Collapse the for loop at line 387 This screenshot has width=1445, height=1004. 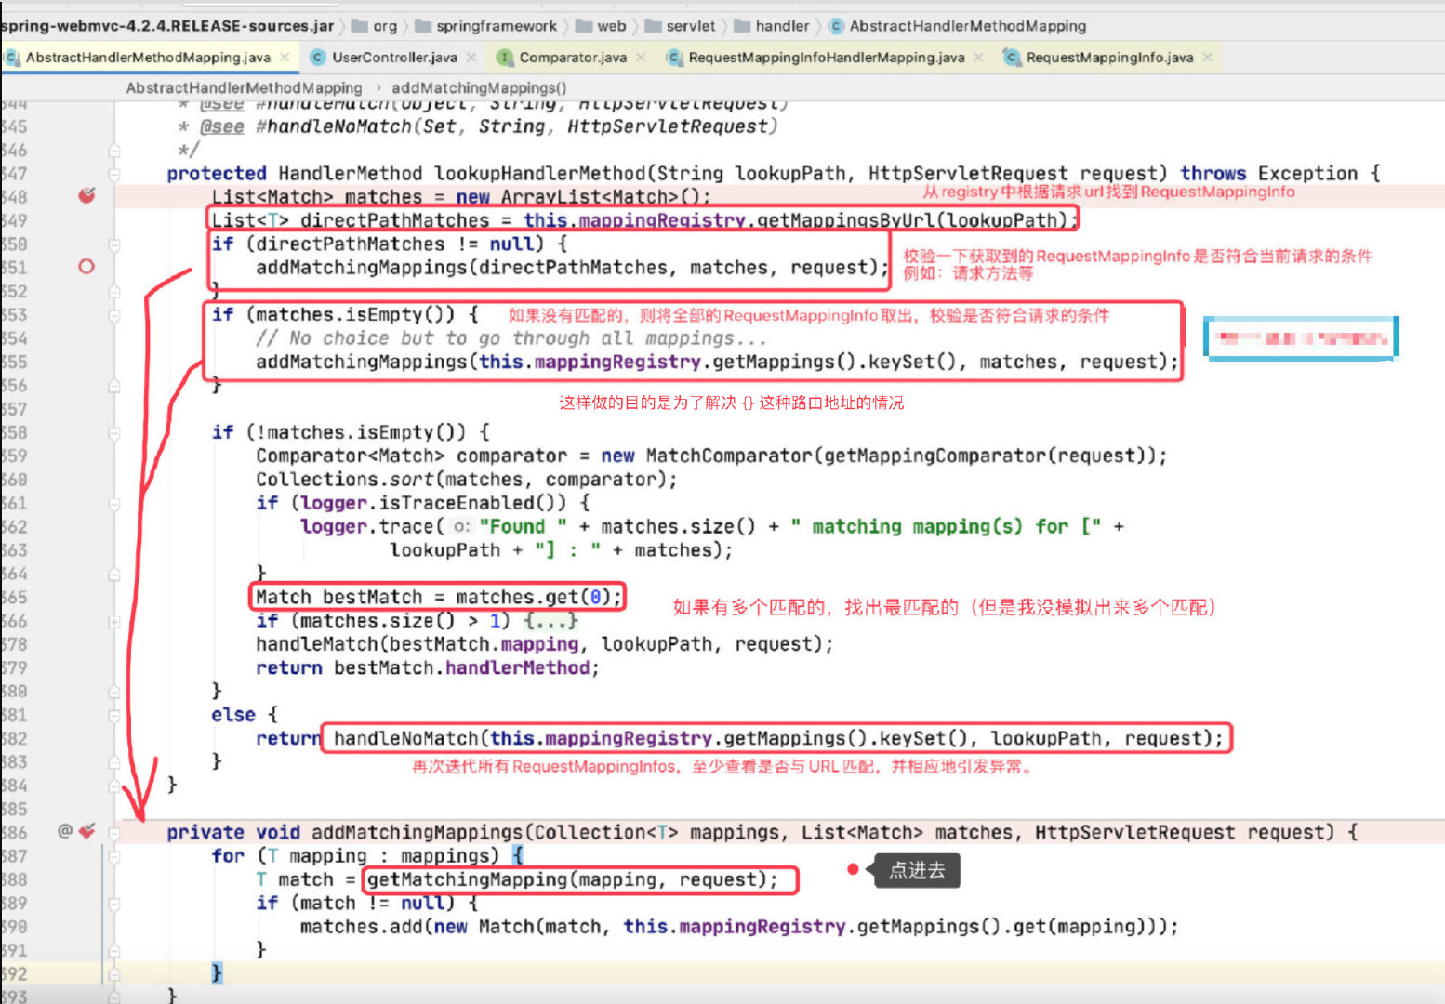pos(113,856)
